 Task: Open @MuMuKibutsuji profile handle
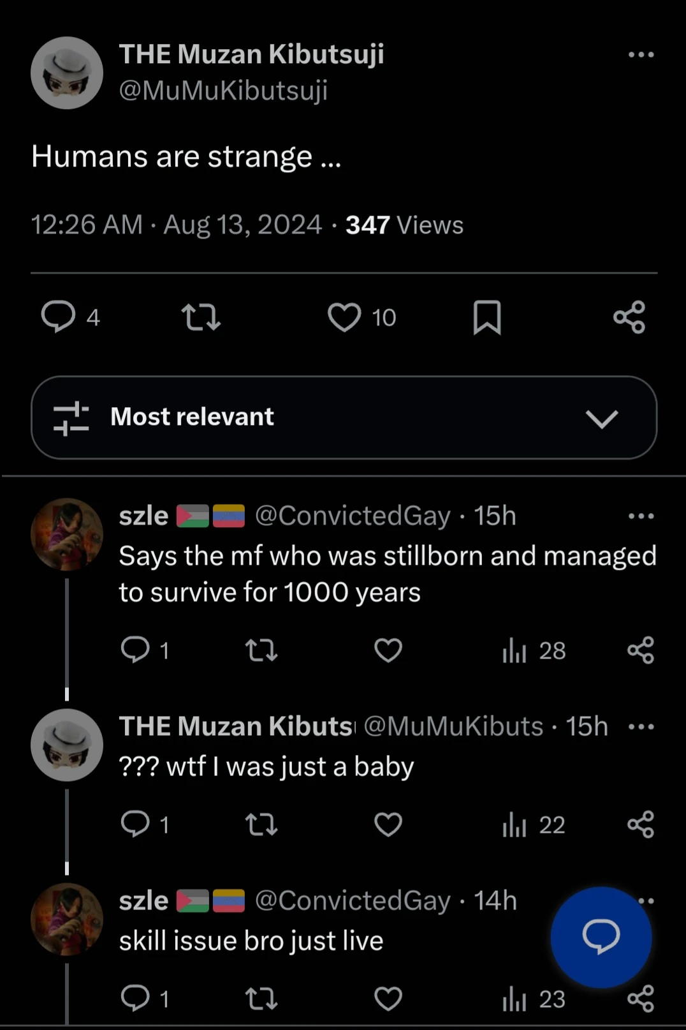coord(223,90)
